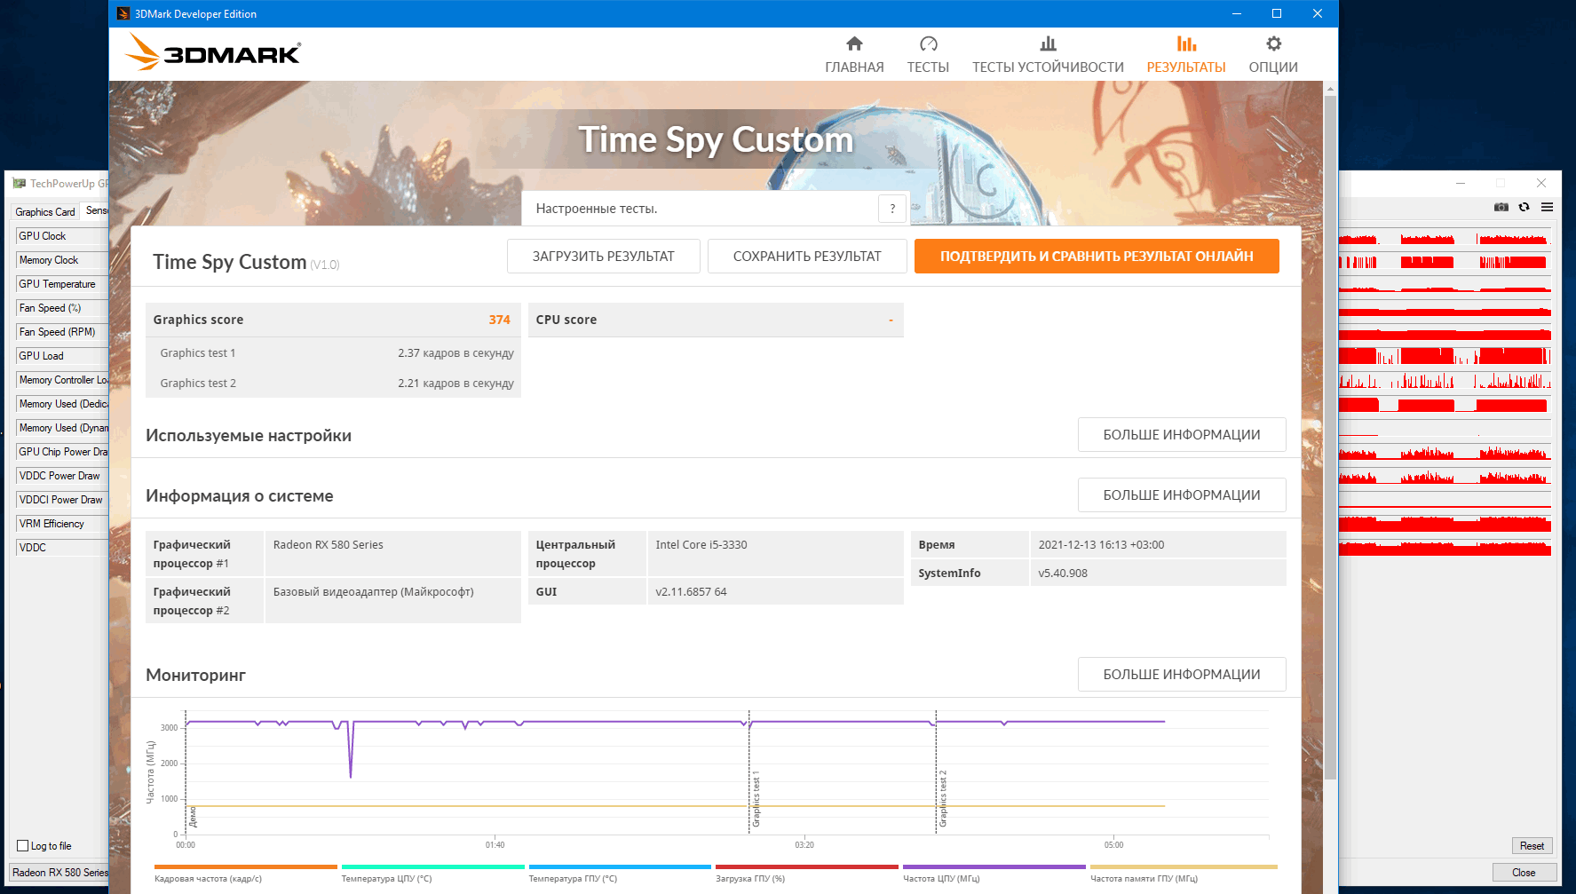Image resolution: width=1576 pixels, height=894 pixels.
Task: Toggle Кадровая частота legend color
Action: point(246,867)
